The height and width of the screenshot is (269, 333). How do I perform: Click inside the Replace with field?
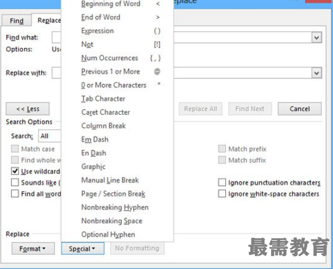242,73
